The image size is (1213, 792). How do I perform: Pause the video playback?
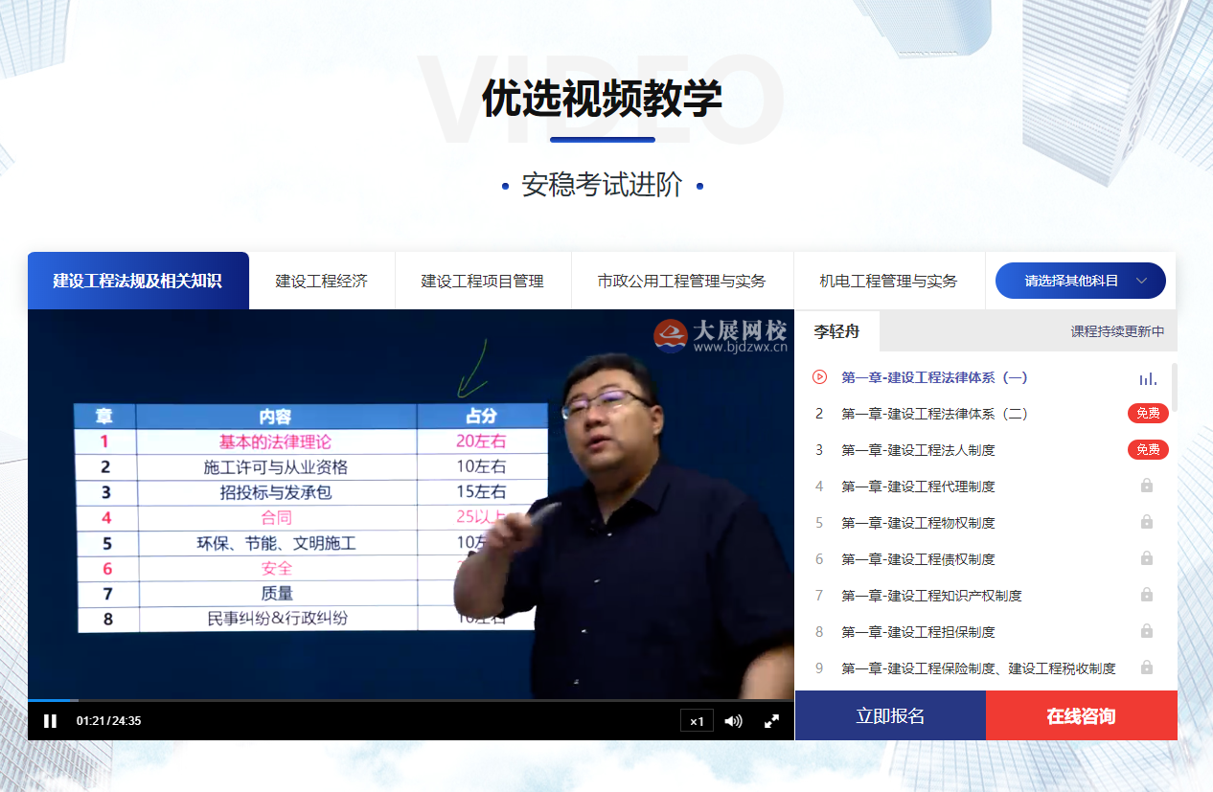click(x=51, y=721)
